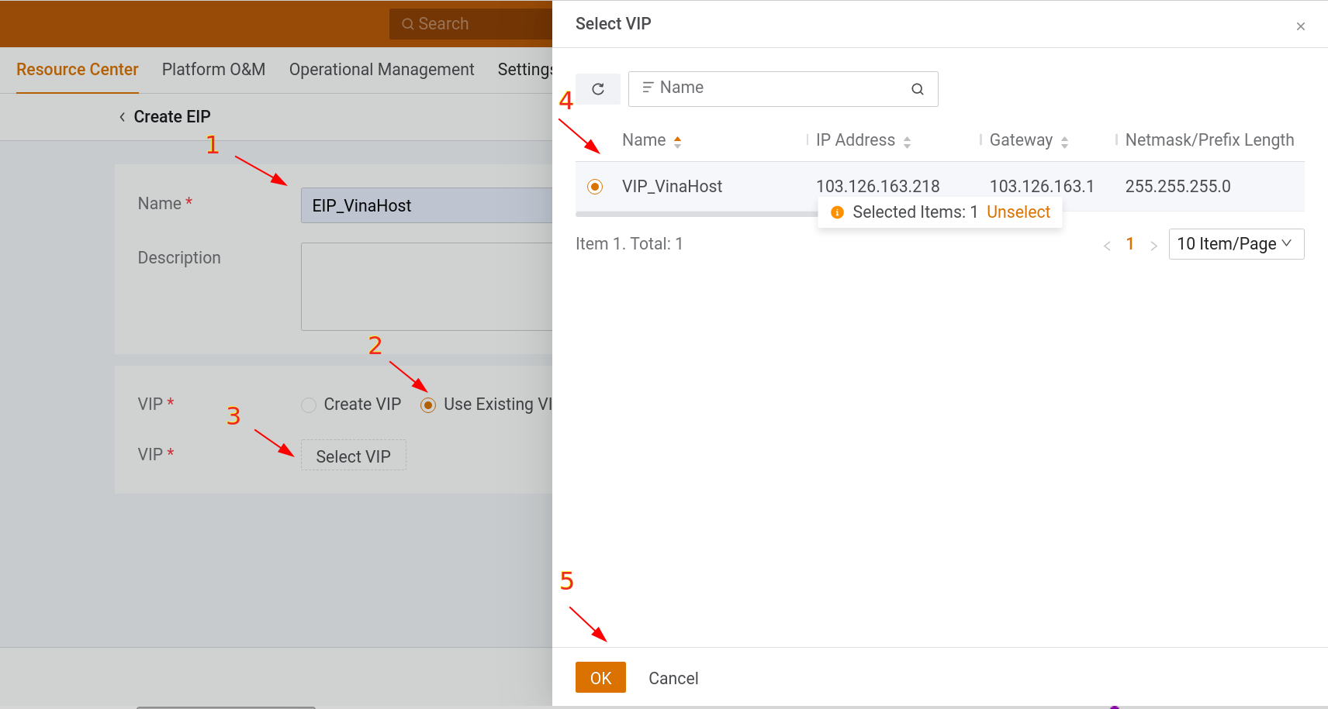This screenshot has width=1328, height=709.
Task: Sort by Gateway column arrows
Action: [1064, 142]
